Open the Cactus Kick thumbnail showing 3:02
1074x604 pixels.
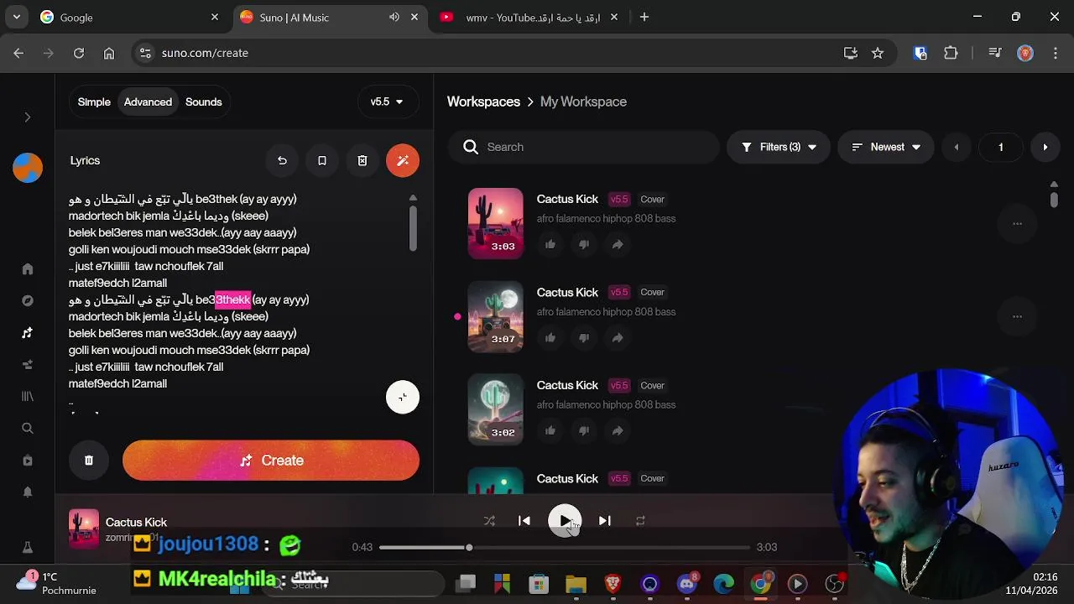(495, 409)
